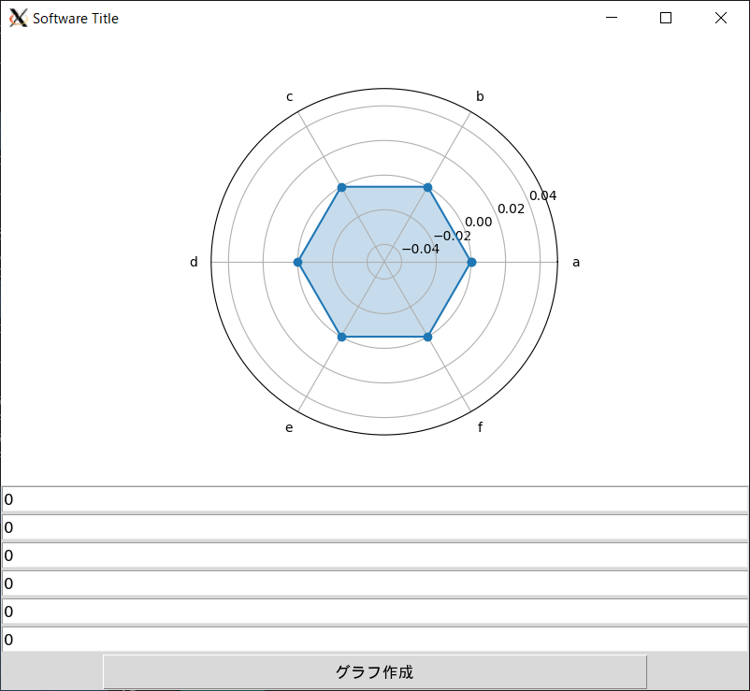This screenshot has width=750, height=691.
Task: Click the minimize button of the window
Action: tap(611, 18)
